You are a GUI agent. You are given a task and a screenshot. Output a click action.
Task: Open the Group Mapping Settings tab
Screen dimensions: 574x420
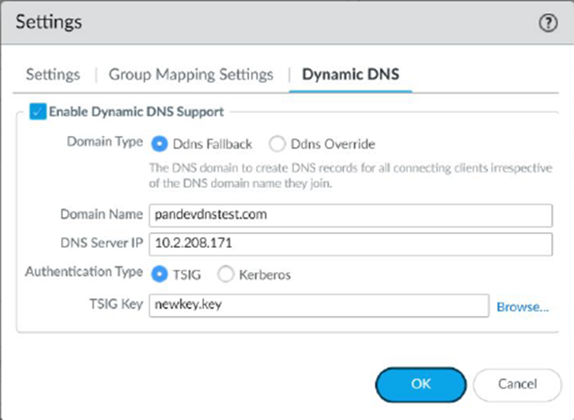pos(191,74)
